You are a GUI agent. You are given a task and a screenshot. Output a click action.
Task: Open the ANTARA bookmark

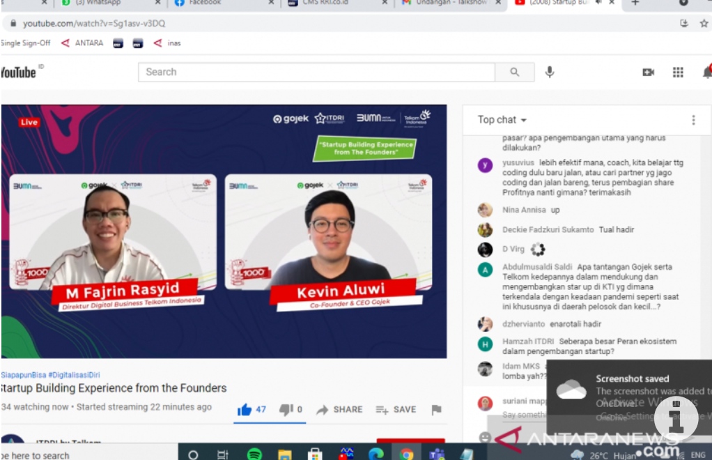82,43
